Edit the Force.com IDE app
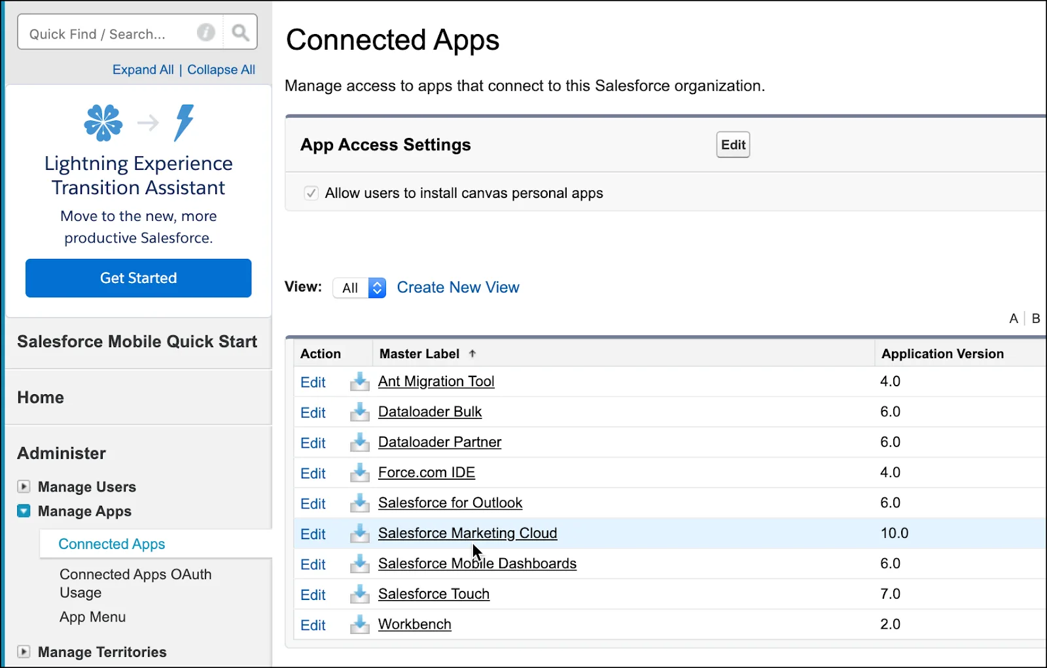 coord(313,474)
